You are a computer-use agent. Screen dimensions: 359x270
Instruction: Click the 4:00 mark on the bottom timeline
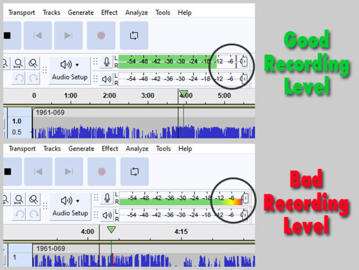pos(88,232)
